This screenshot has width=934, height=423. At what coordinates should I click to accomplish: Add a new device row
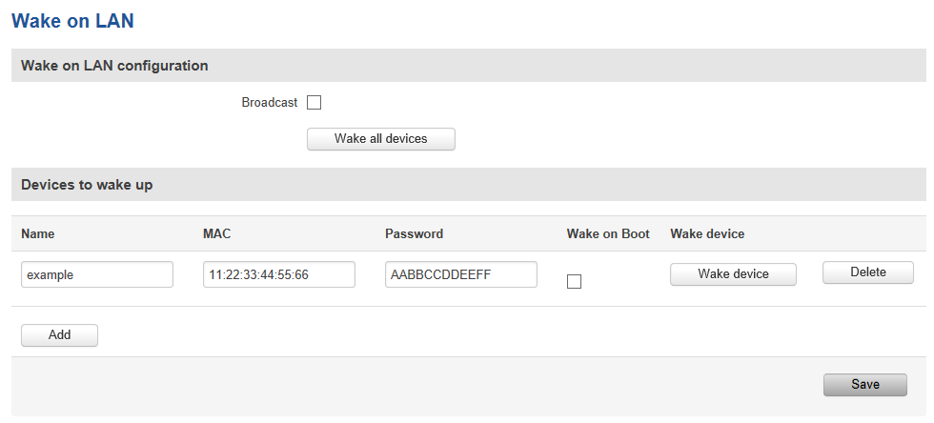click(x=59, y=334)
